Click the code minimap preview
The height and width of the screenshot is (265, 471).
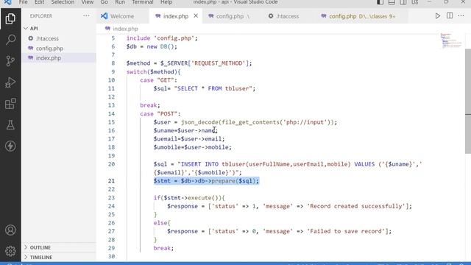pos(451,40)
